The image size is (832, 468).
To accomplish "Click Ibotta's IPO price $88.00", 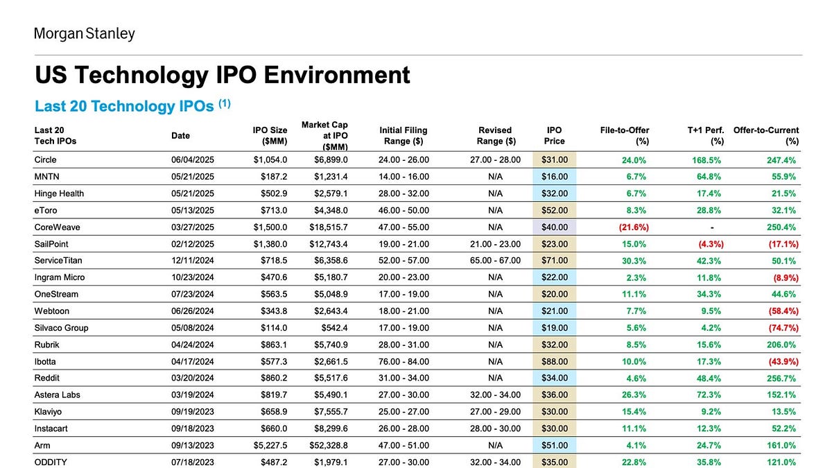I will click(555, 361).
